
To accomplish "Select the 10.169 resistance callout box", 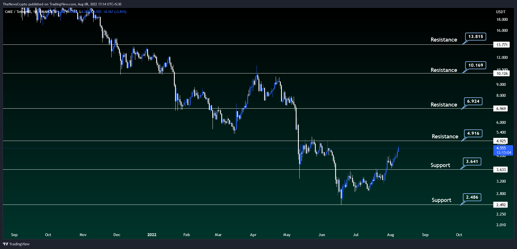I will [x=476, y=65].
